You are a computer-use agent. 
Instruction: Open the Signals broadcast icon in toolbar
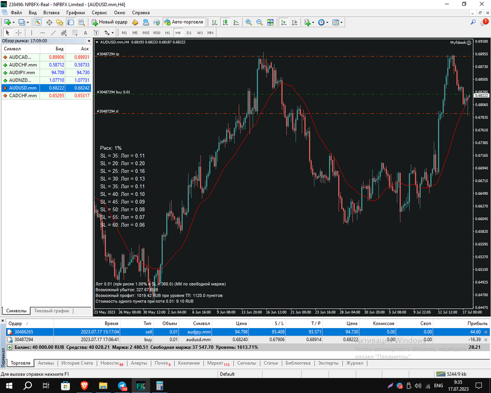(157, 22)
